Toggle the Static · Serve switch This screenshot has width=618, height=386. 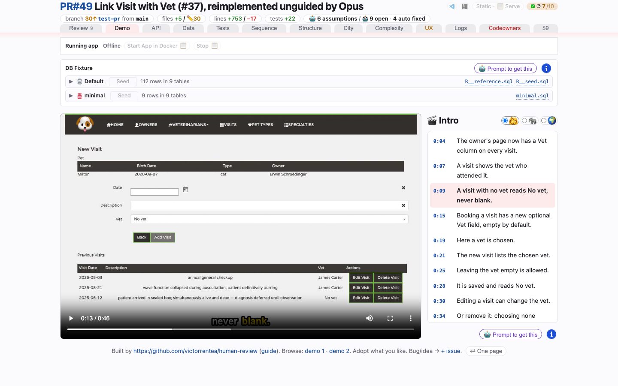[x=498, y=6]
